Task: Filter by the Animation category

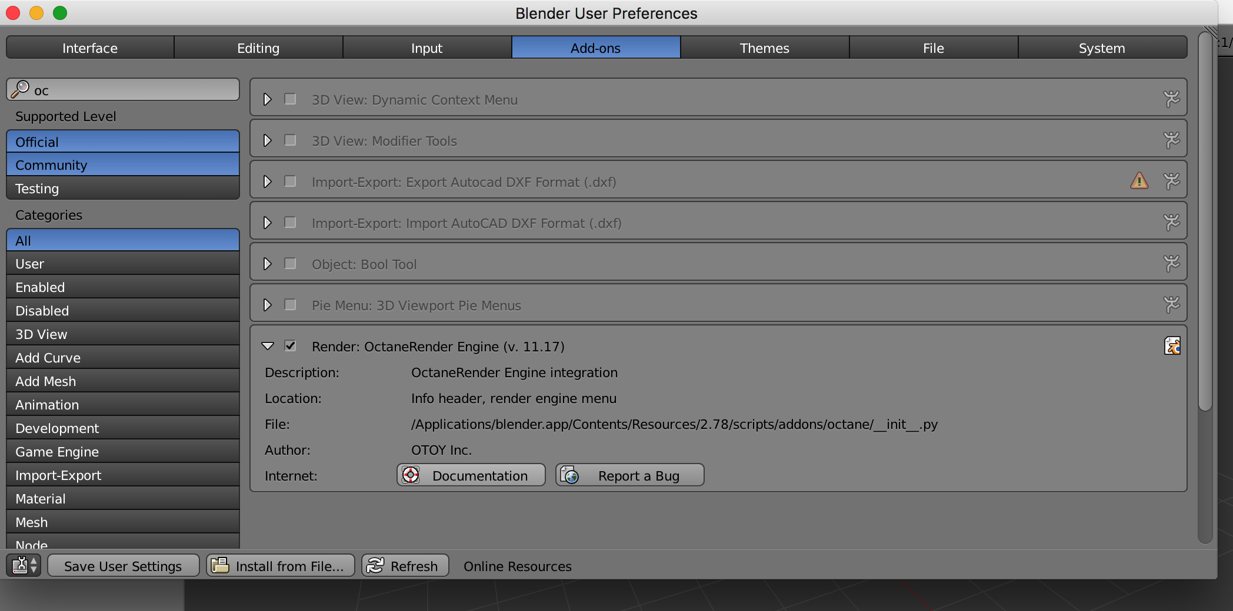Action: pyautogui.click(x=123, y=405)
